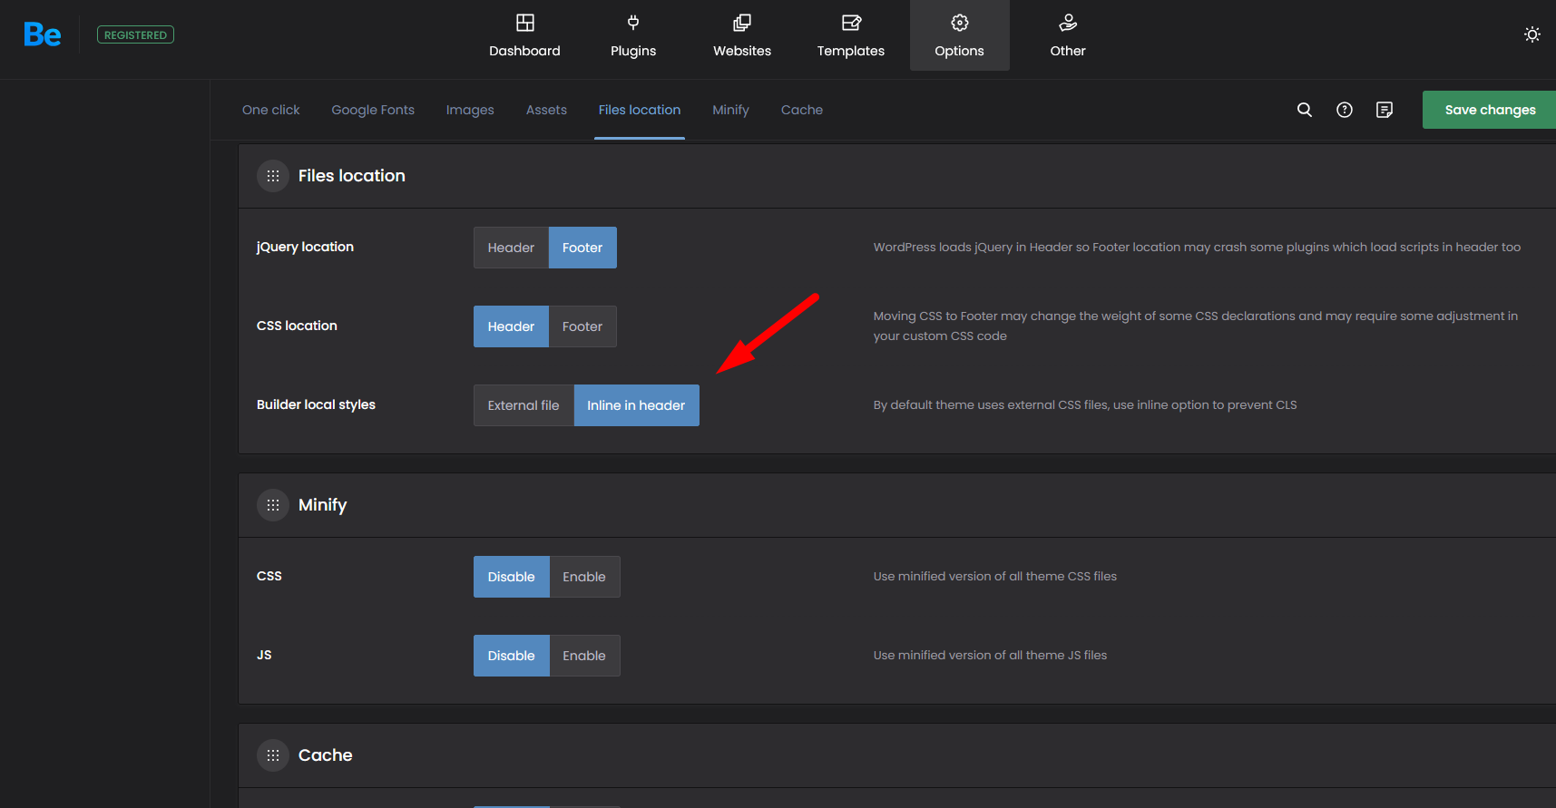The height and width of the screenshot is (808, 1556).
Task: Set jQuery location to Footer
Action: click(x=582, y=248)
